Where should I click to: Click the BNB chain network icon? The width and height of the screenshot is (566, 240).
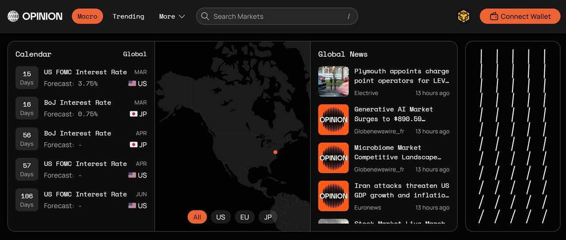463,16
